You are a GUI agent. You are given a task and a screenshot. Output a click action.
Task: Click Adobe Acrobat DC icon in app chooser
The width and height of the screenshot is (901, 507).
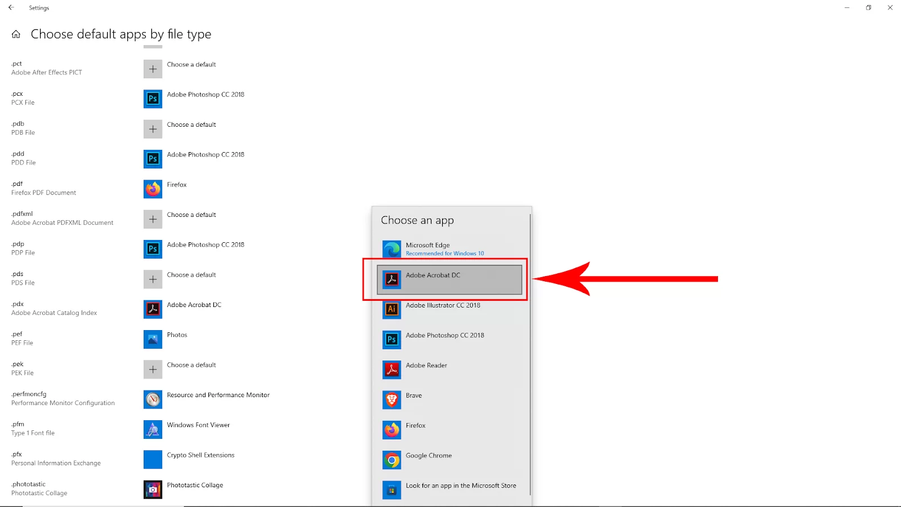[392, 279]
